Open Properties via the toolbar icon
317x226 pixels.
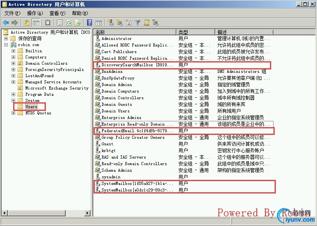(x=60, y=22)
